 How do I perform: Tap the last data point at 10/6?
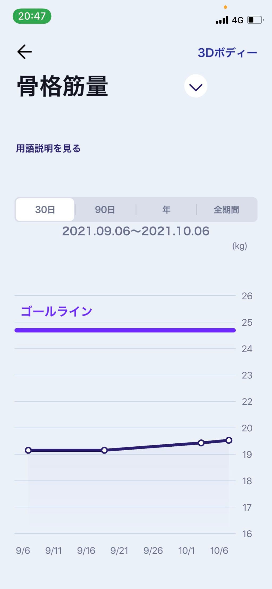pyautogui.click(x=229, y=440)
